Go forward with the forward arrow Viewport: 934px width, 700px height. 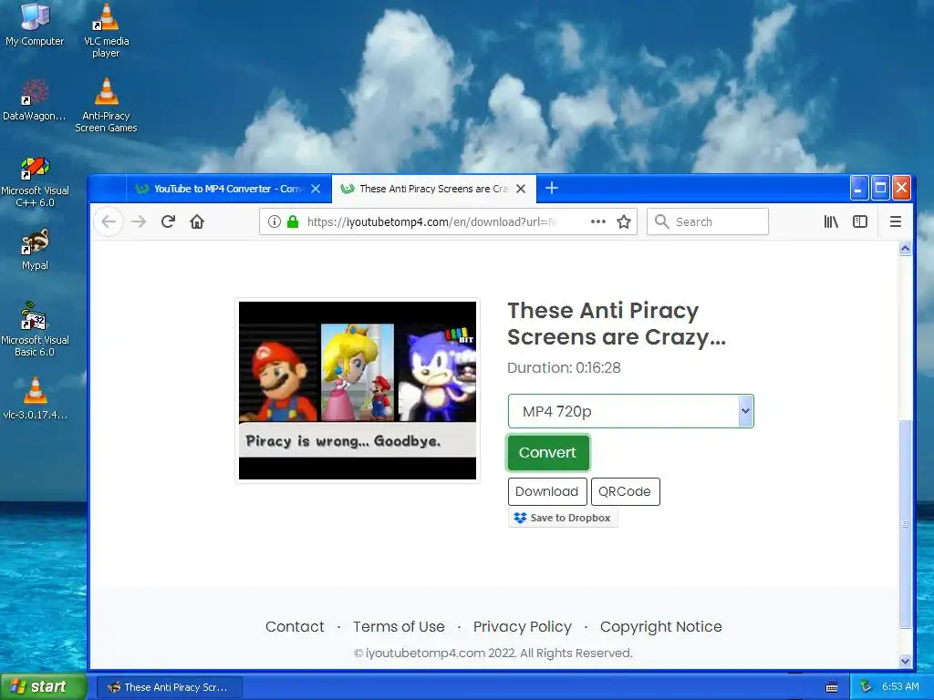[139, 222]
